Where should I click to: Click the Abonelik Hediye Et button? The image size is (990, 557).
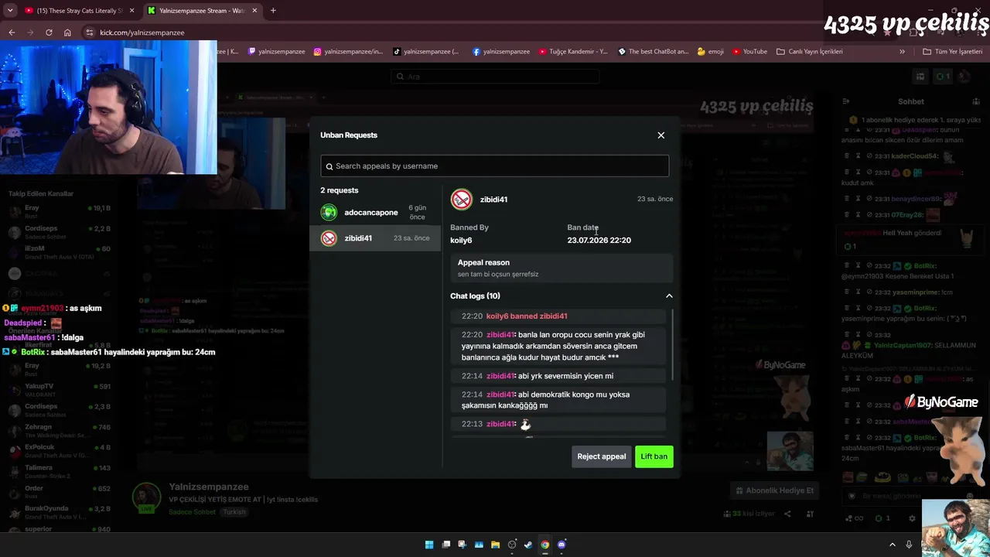click(775, 490)
